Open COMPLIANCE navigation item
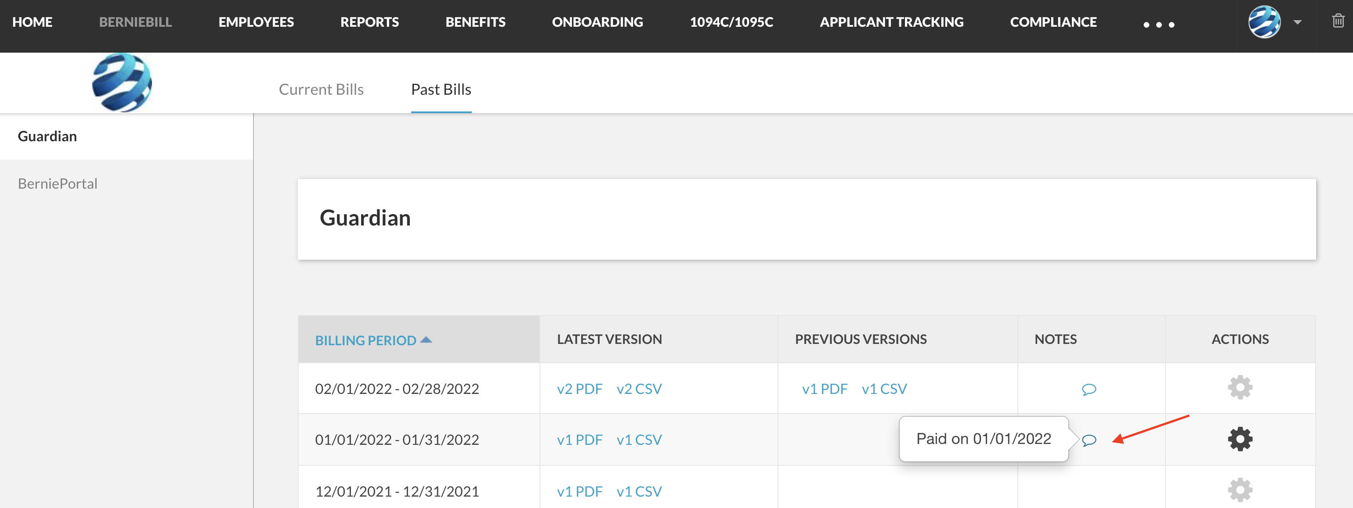 (x=1053, y=22)
